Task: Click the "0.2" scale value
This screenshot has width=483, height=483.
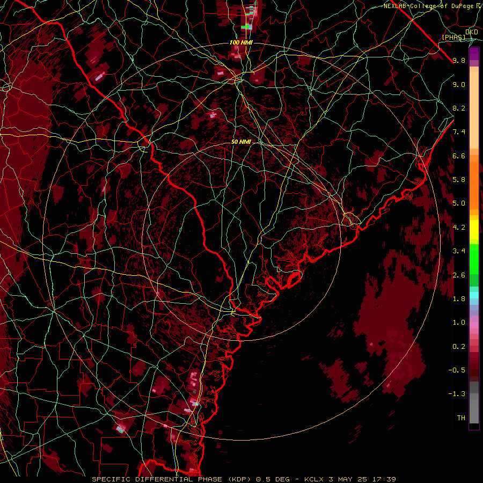Action: [459, 346]
